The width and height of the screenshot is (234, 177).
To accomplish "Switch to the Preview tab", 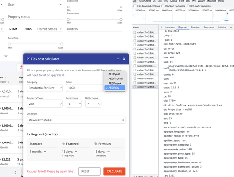I will point(195,27).
